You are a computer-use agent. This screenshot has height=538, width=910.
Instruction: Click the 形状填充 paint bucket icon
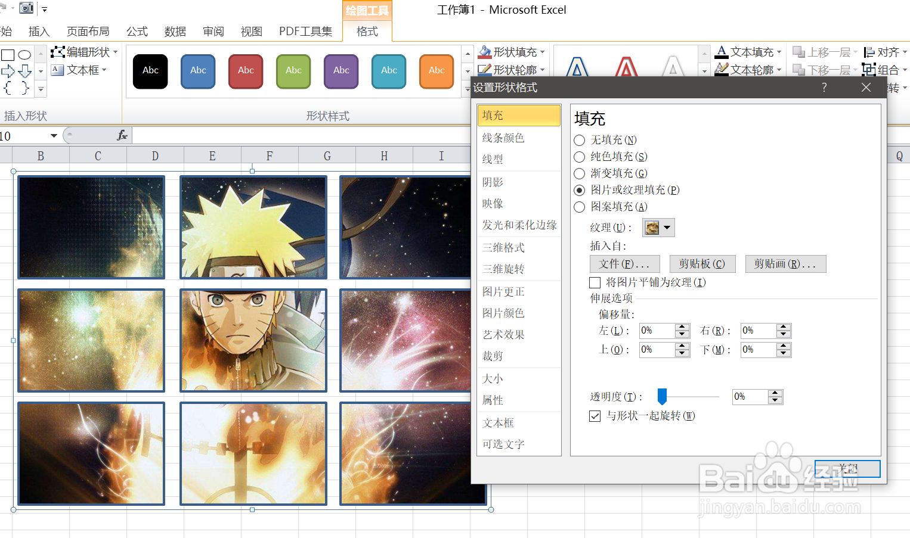point(485,52)
